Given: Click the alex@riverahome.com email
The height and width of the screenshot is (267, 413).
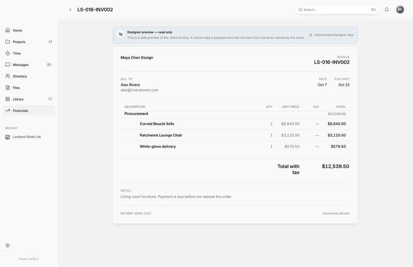Looking at the screenshot, I should (x=139, y=90).
